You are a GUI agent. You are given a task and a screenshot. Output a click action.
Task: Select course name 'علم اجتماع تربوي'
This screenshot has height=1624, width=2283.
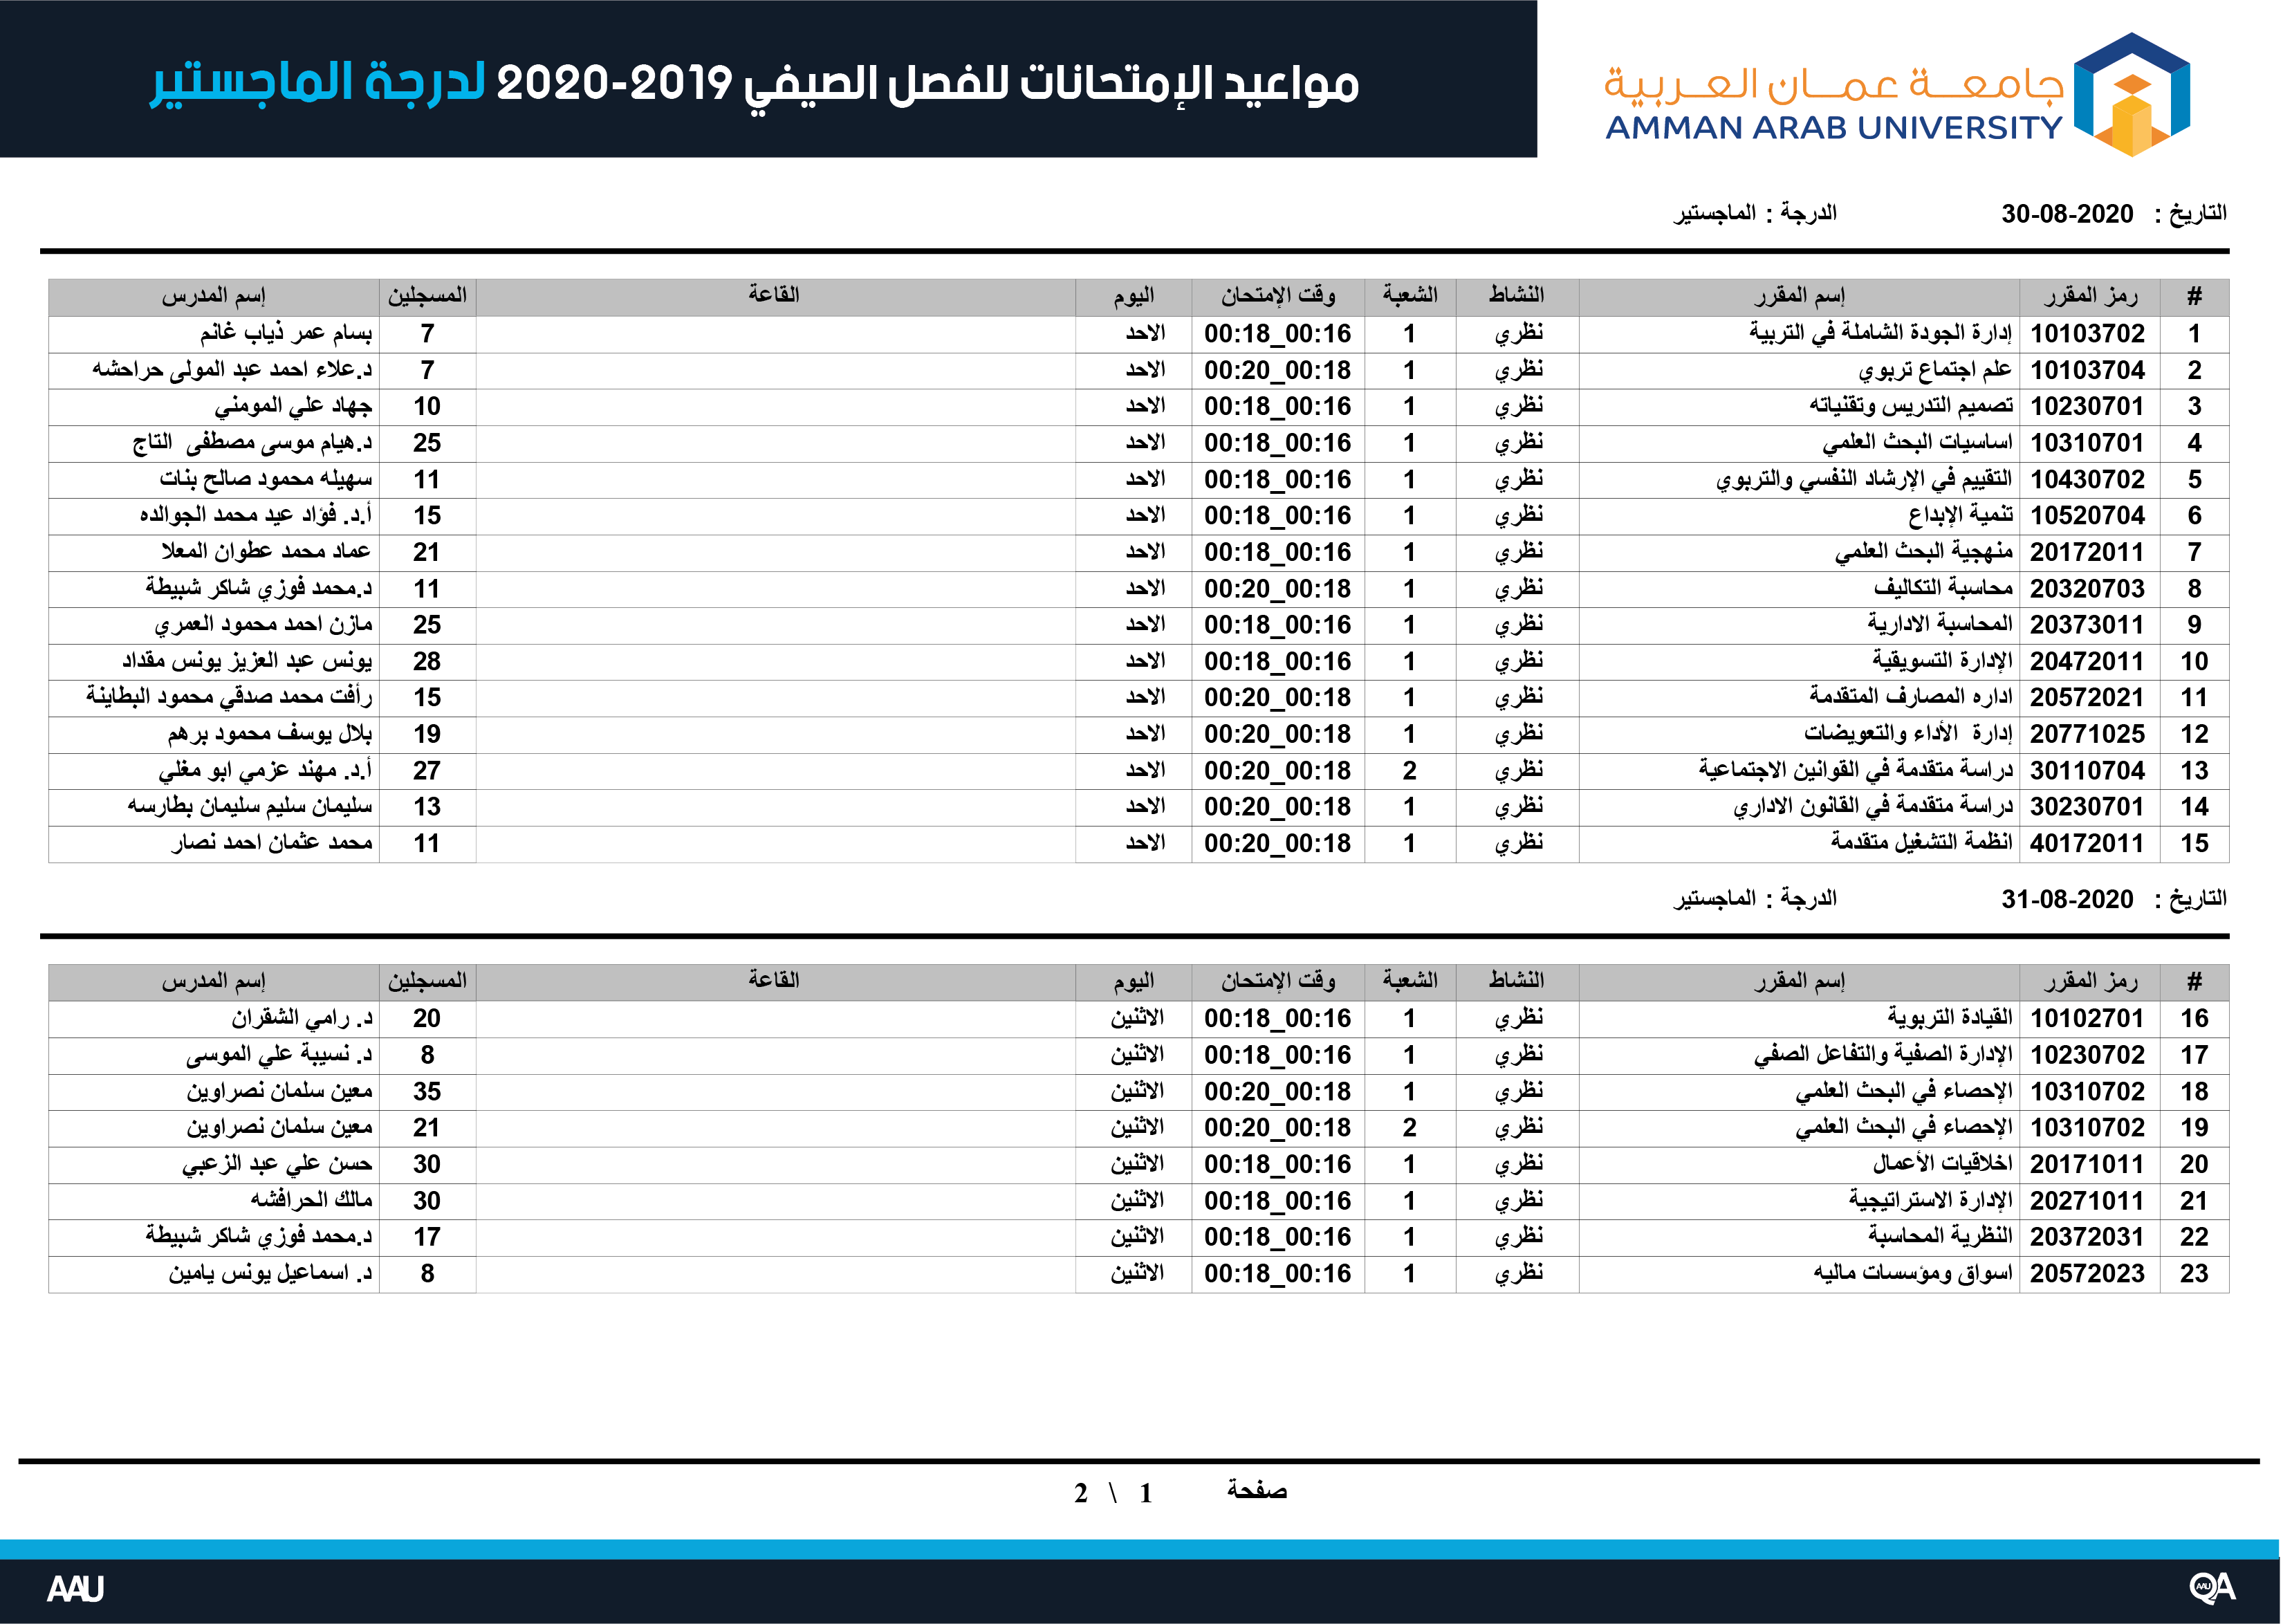coord(1935,370)
